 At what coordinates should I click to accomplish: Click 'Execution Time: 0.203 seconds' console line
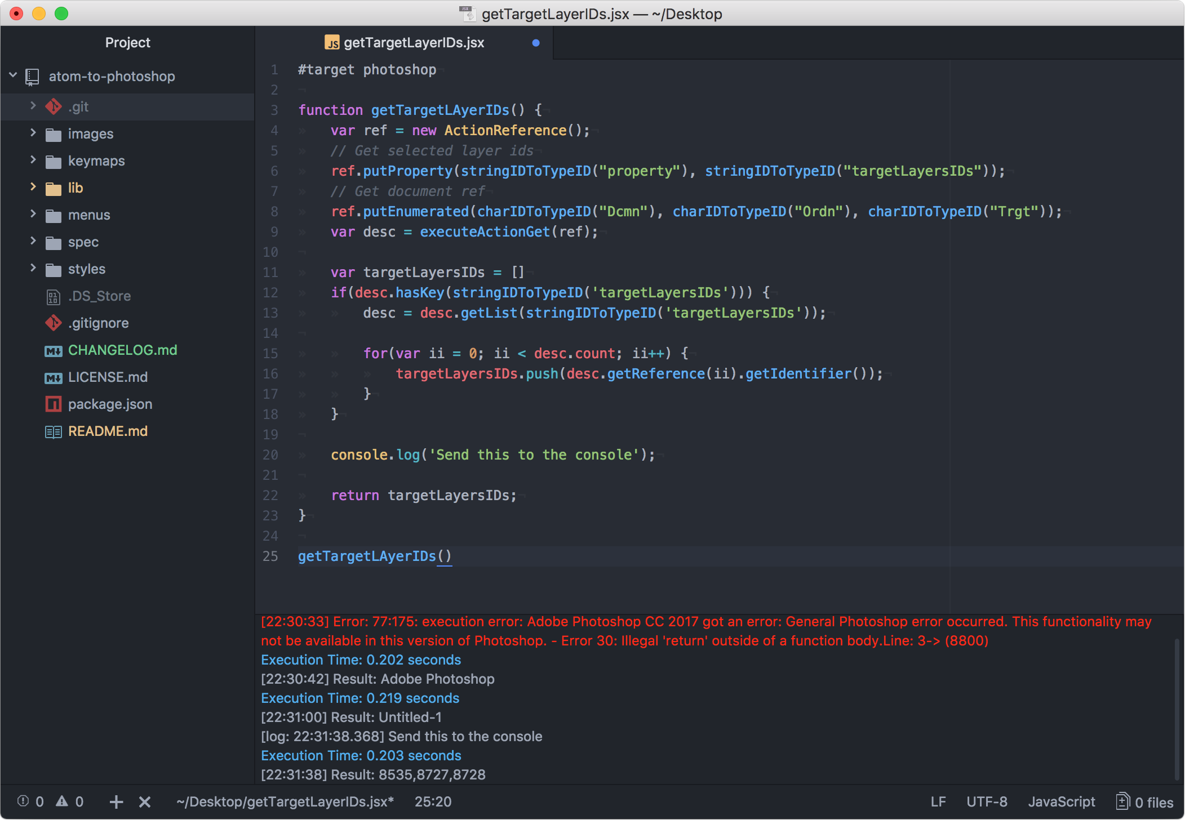[x=361, y=755]
